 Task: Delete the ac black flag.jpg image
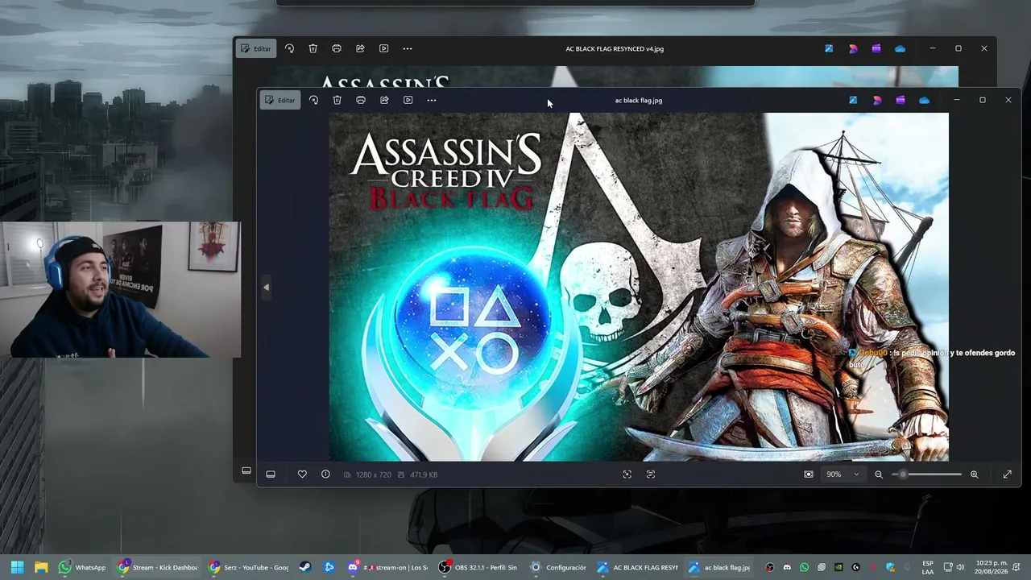point(337,100)
